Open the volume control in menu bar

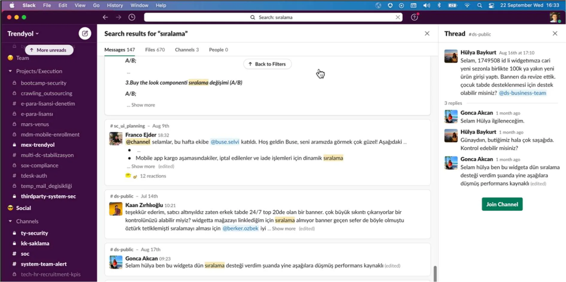(x=427, y=5)
